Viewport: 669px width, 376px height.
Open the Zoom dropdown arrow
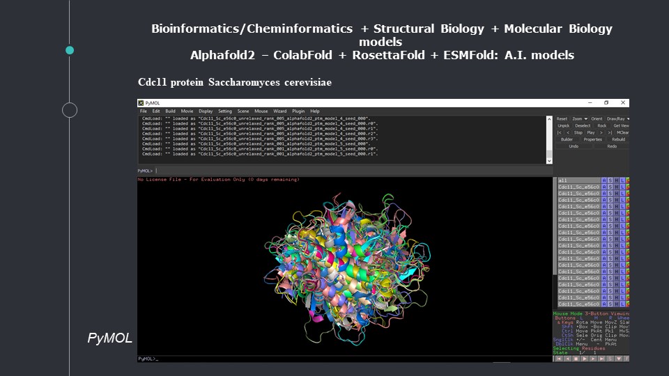[x=586, y=119]
